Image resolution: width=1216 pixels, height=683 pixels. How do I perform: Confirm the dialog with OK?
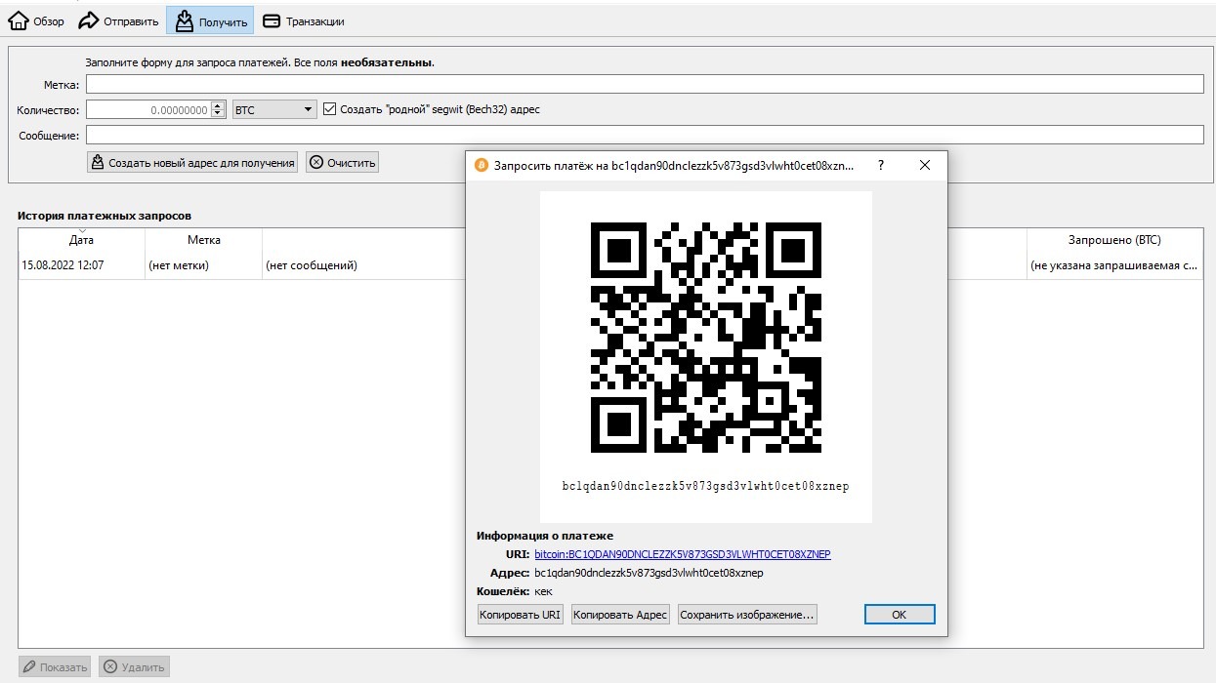[900, 615]
